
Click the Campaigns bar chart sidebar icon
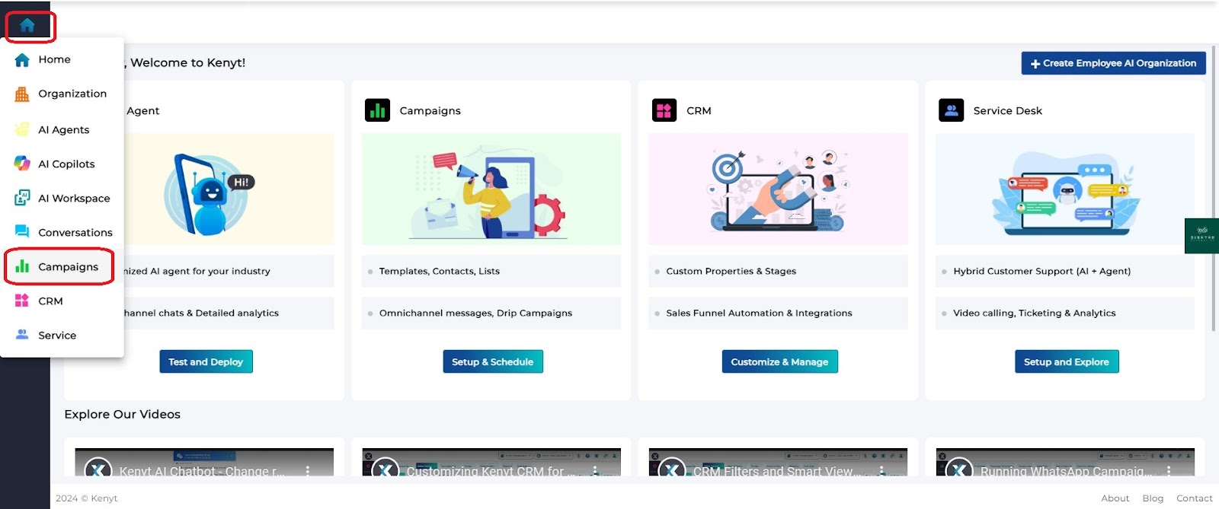(x=22, y=266)
